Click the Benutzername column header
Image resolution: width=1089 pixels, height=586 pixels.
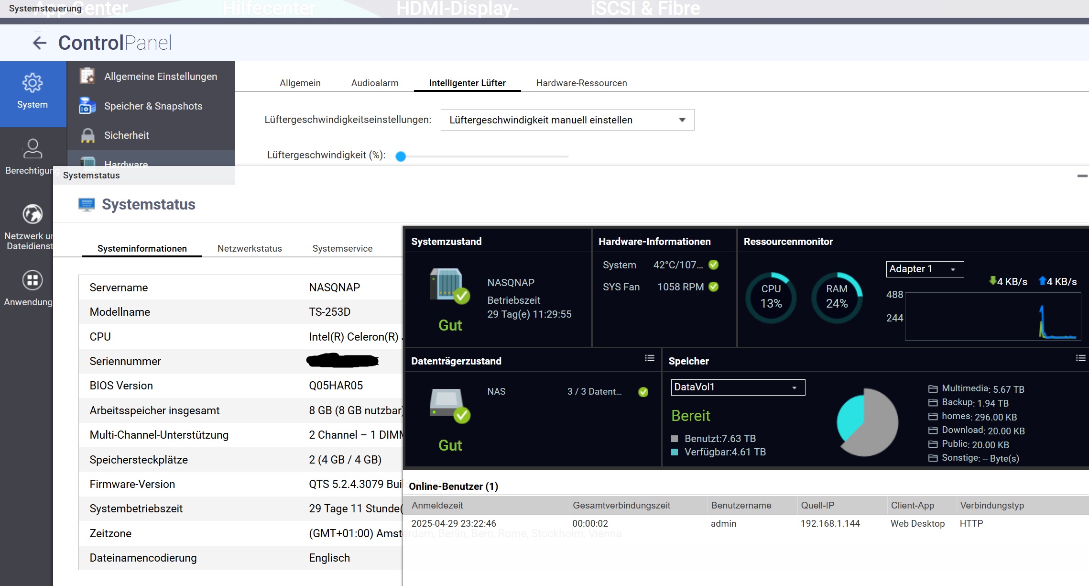pyautogui.click(x=741, y=506)
